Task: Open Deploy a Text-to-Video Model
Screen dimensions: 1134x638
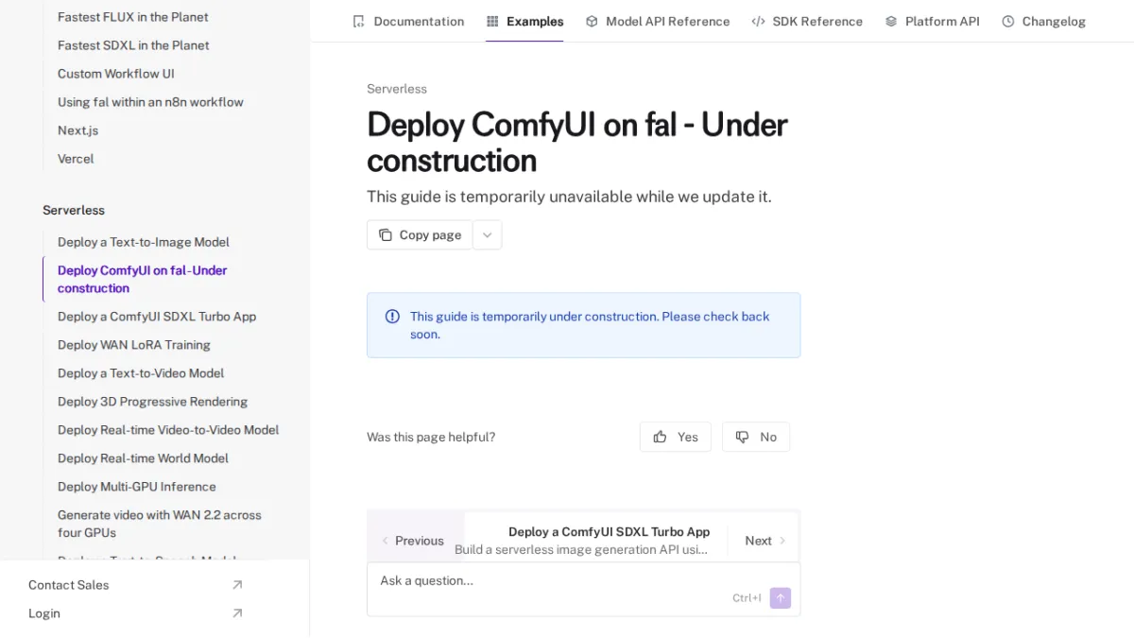Action: (141, 373)
